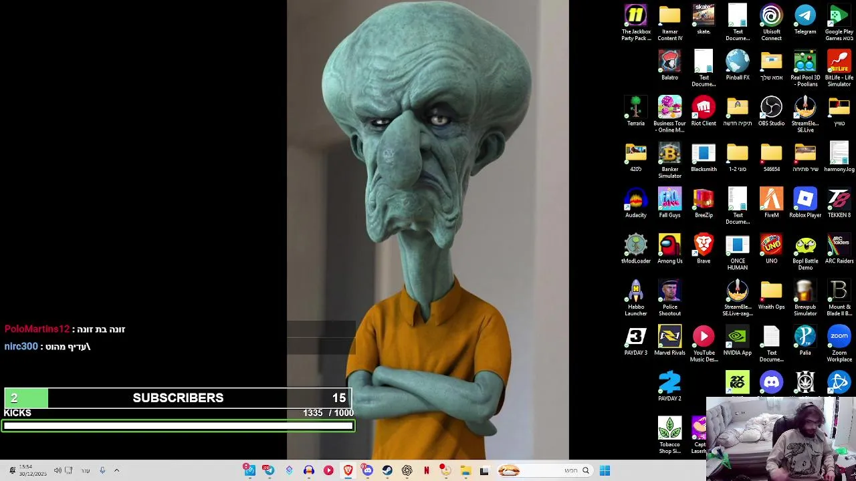Open the NVIDIA App shortcut
The width and height of the screenshot is (856, 481).
[x=738, y=341]
